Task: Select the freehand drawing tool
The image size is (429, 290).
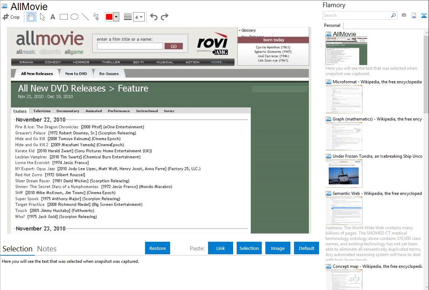Action: (x=96, y=17)
